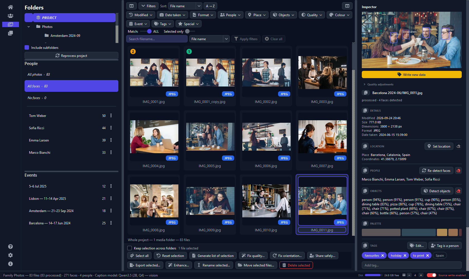Image resolution: width=469 pixels, height=279 pixels.
Task: Open the settings gear icon in sidebar
Action: (10, 255)
